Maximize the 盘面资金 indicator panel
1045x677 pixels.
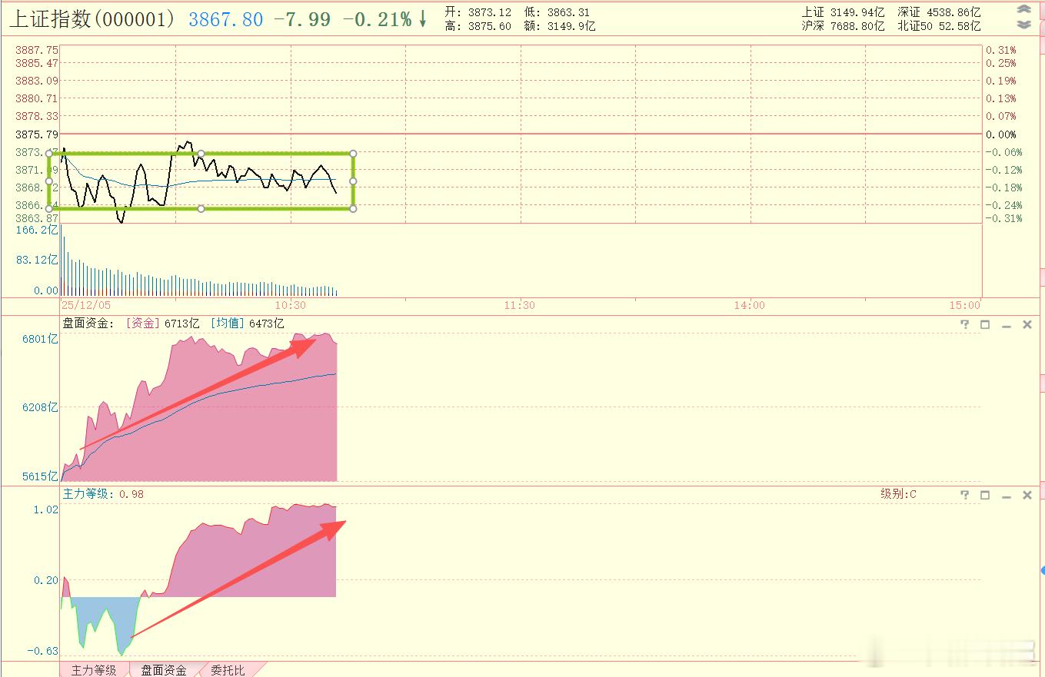coord(985,324)
